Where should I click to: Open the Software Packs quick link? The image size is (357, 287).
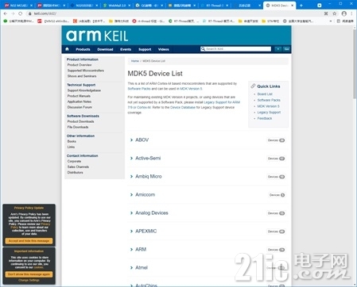point(269,100)
